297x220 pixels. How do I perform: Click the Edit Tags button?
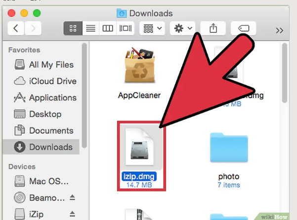pyautogui.click(x=244, y=29)
